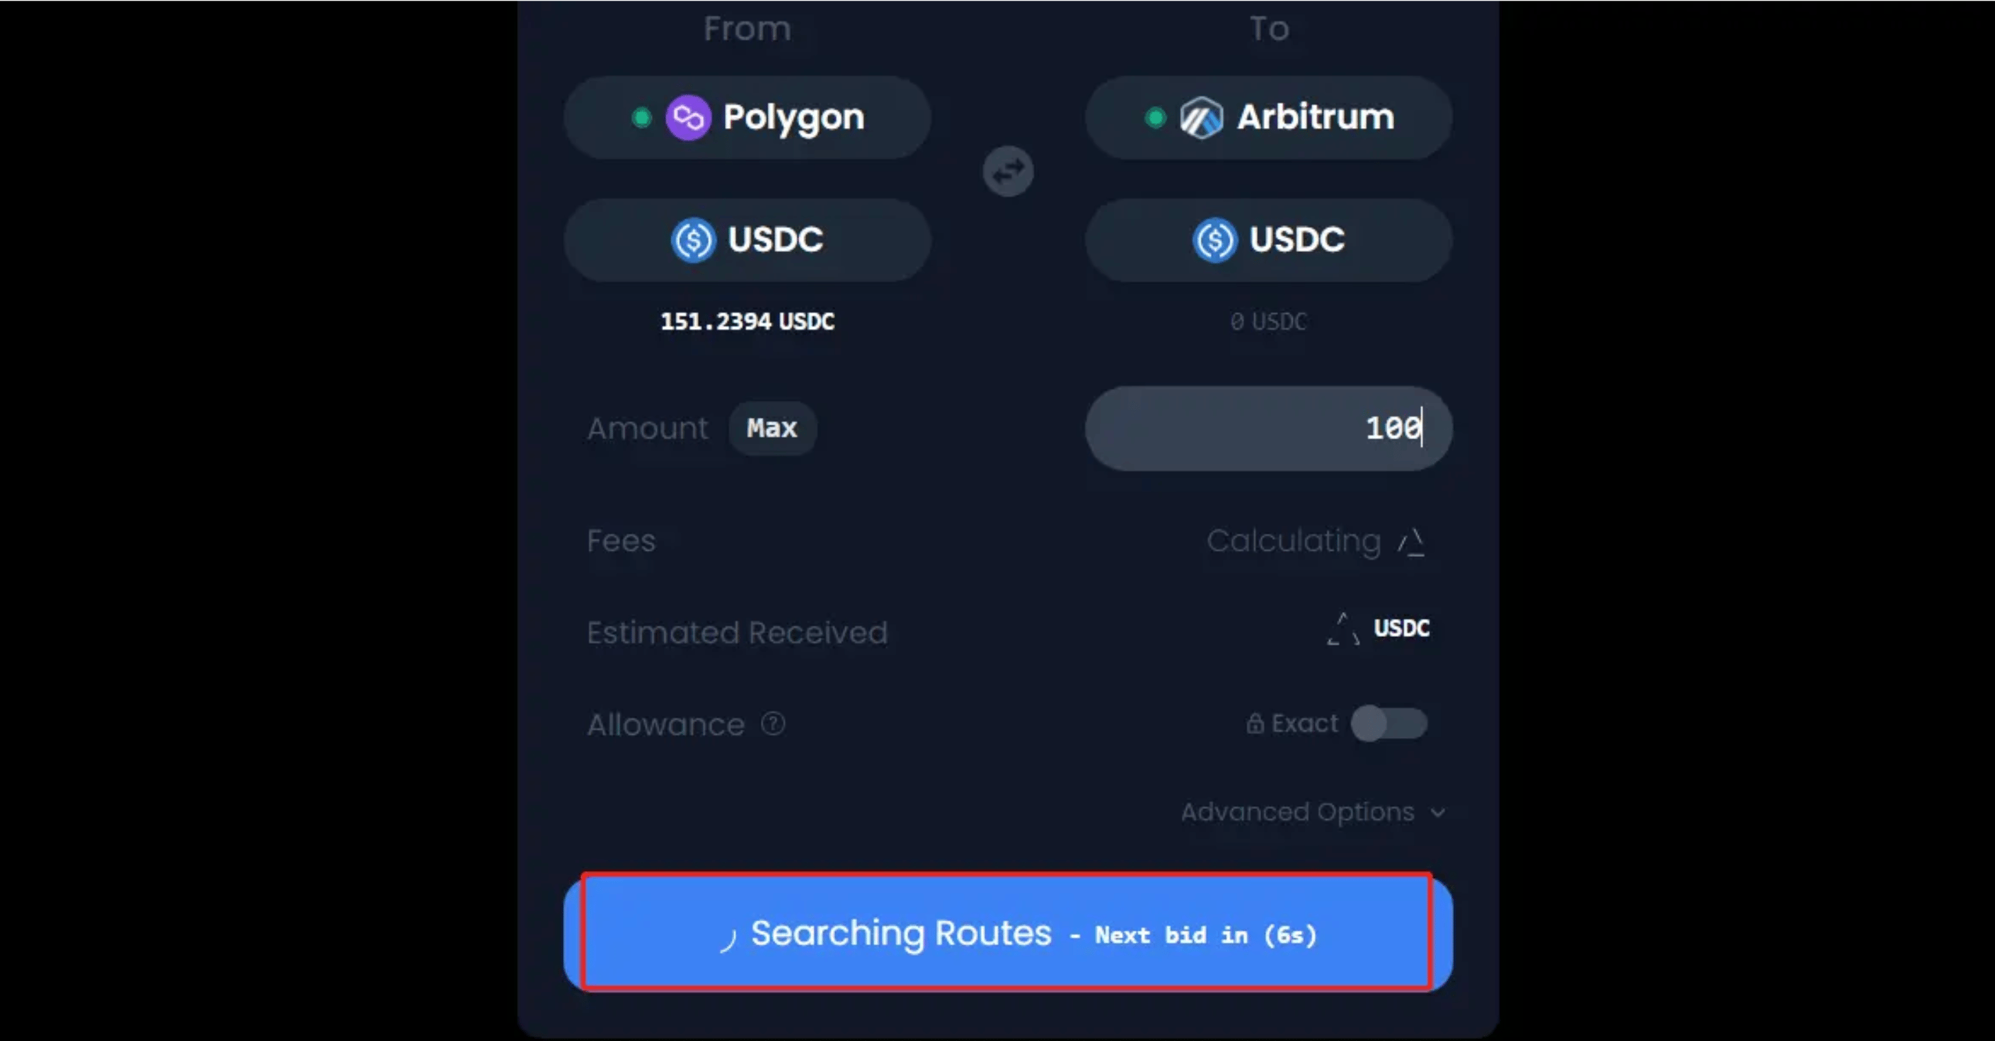Click the green status dot beside Arbitrum
Viewport: 1995px width, 1041px height.
pos(1154,118)
